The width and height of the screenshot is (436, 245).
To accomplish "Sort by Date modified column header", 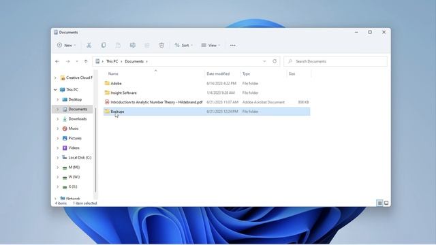I will point(218,74).
